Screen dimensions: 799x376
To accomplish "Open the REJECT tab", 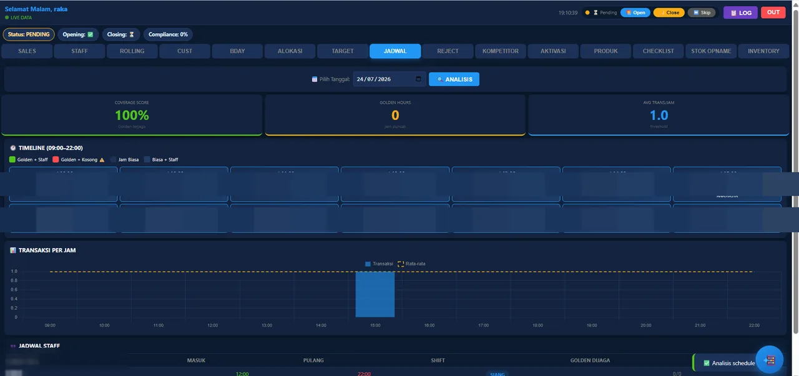I will coord(448,51).
